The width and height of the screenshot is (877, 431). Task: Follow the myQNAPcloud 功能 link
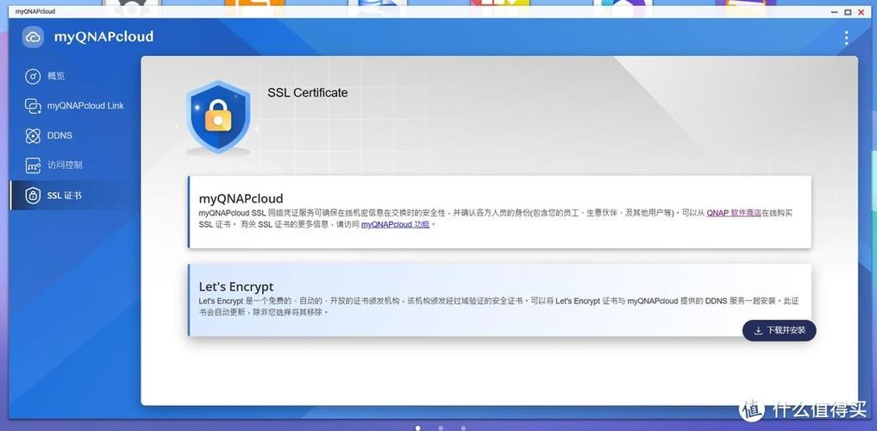pyautogui.click(x=395, y=224)
